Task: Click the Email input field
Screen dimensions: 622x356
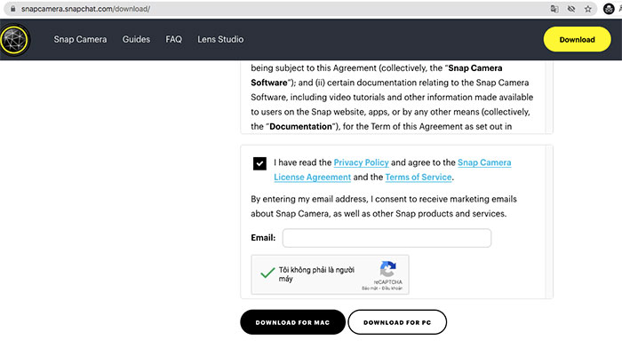Action: pos(387,238)
